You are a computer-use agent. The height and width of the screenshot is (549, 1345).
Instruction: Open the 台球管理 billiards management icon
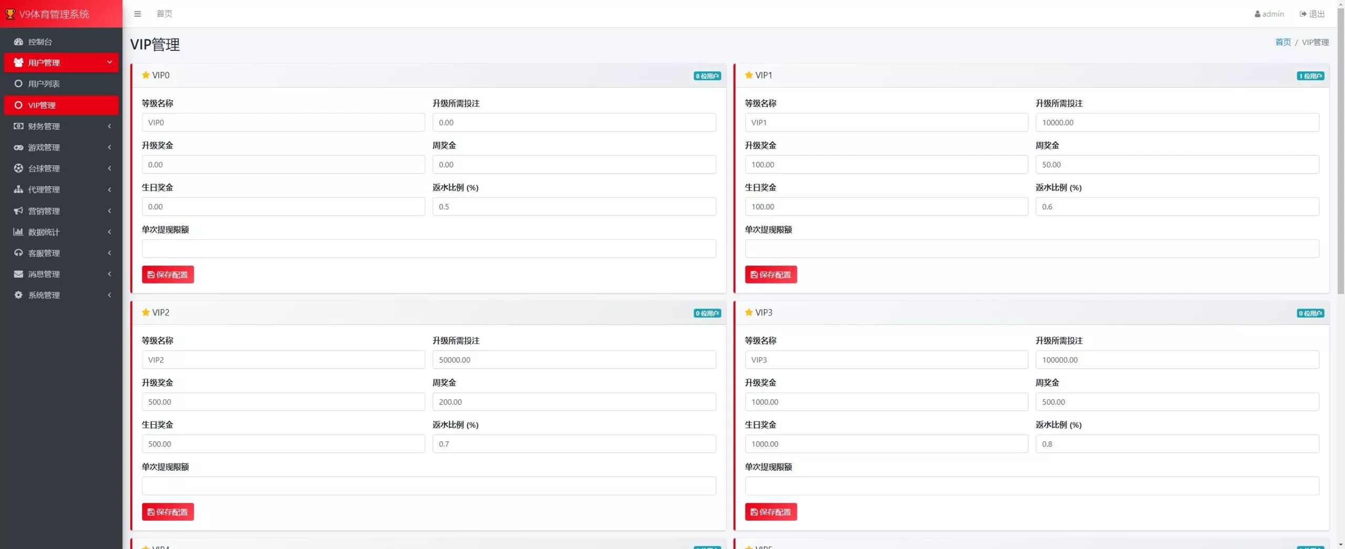coord(18,168)
